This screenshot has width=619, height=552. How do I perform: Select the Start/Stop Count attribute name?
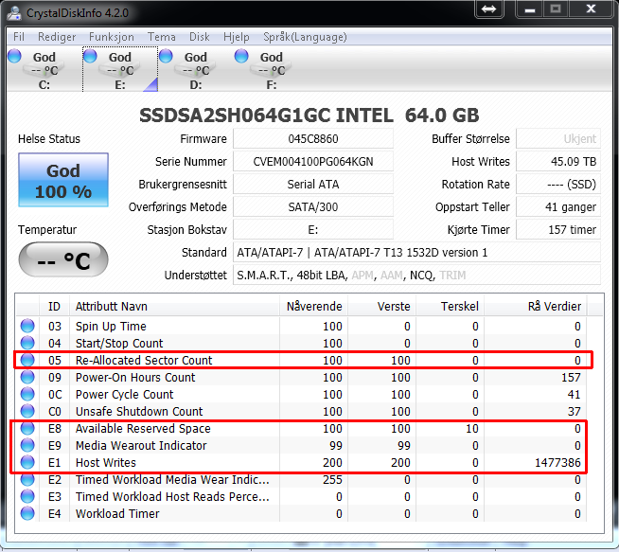(119, 343)
